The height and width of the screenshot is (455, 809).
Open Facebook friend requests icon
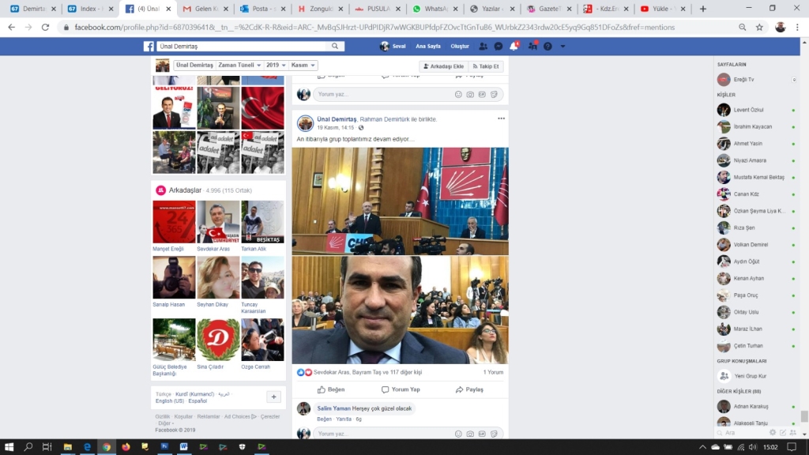tap(483, 47)
